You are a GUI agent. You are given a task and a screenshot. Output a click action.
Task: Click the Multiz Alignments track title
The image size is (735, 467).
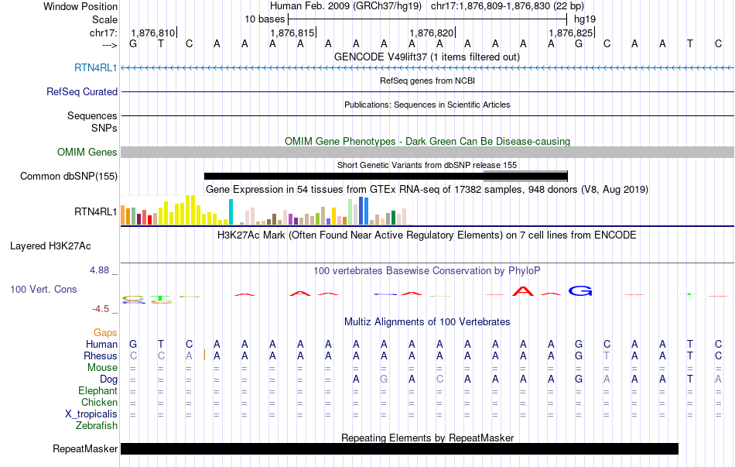tap(426, 322)
